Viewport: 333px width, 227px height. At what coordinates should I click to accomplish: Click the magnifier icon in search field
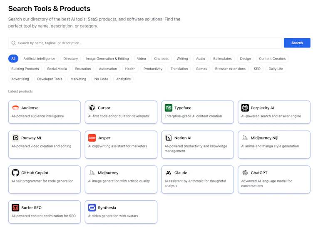click(14, 43)
